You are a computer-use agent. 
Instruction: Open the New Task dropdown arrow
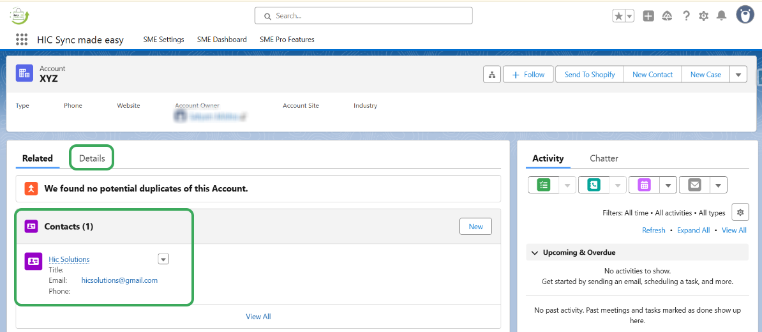coord(567,185)
